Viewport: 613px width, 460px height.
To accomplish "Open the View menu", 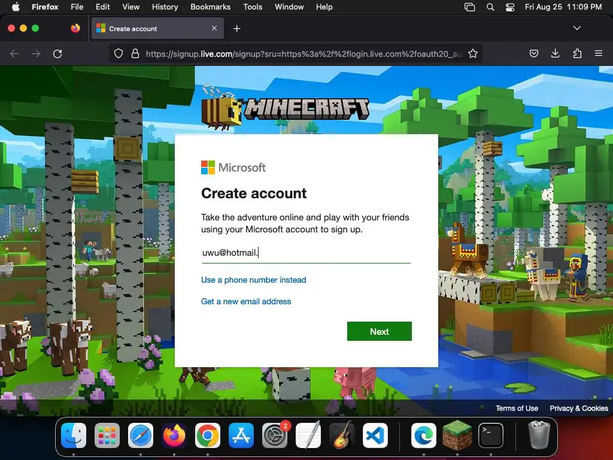I will (131, 7).
